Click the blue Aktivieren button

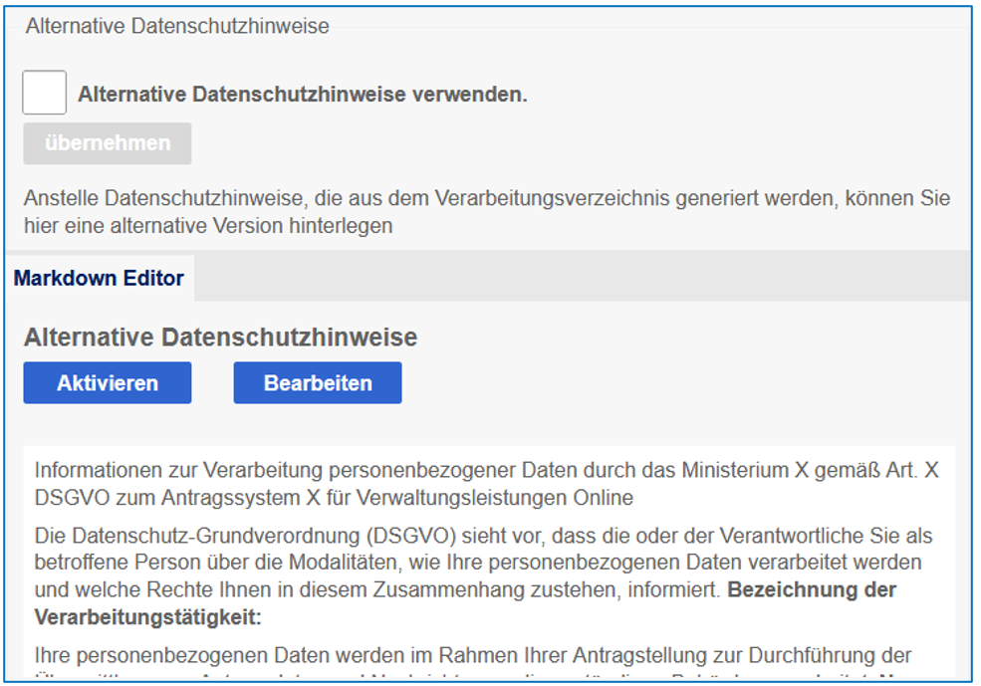click(x=108, y=383)
